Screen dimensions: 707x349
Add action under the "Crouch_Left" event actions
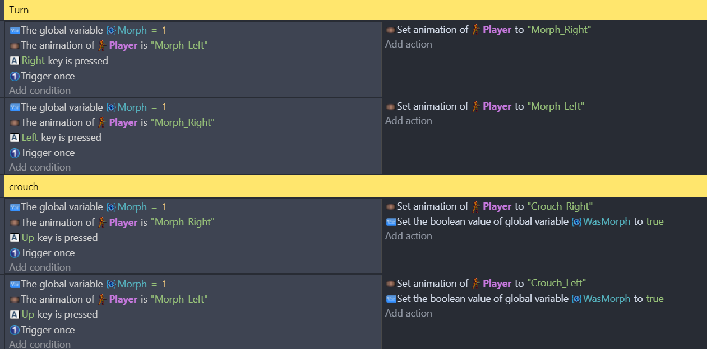click(x=408, y=313)
